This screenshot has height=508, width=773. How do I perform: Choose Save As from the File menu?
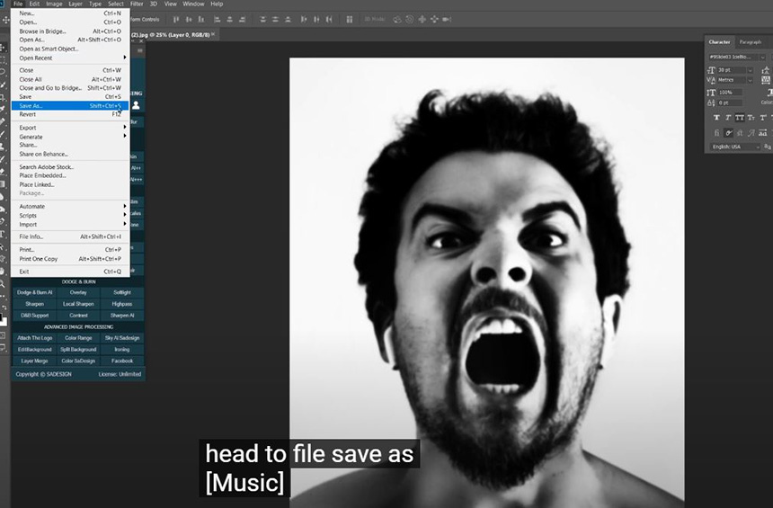[x=31, y=105]
